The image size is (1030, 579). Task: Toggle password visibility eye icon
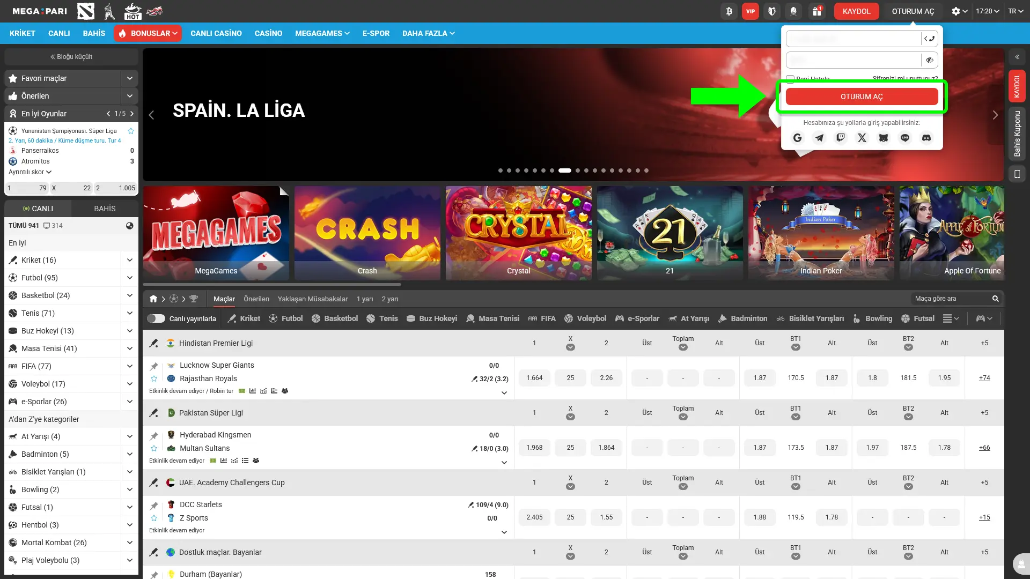click(x=930, y=60)
